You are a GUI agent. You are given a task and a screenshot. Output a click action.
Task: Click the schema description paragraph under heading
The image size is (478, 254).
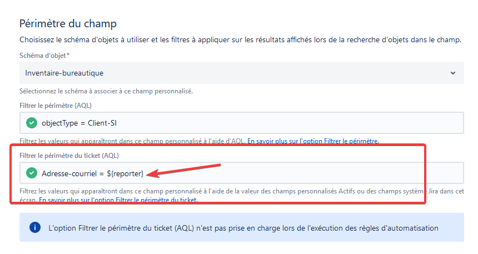(240, 40)
